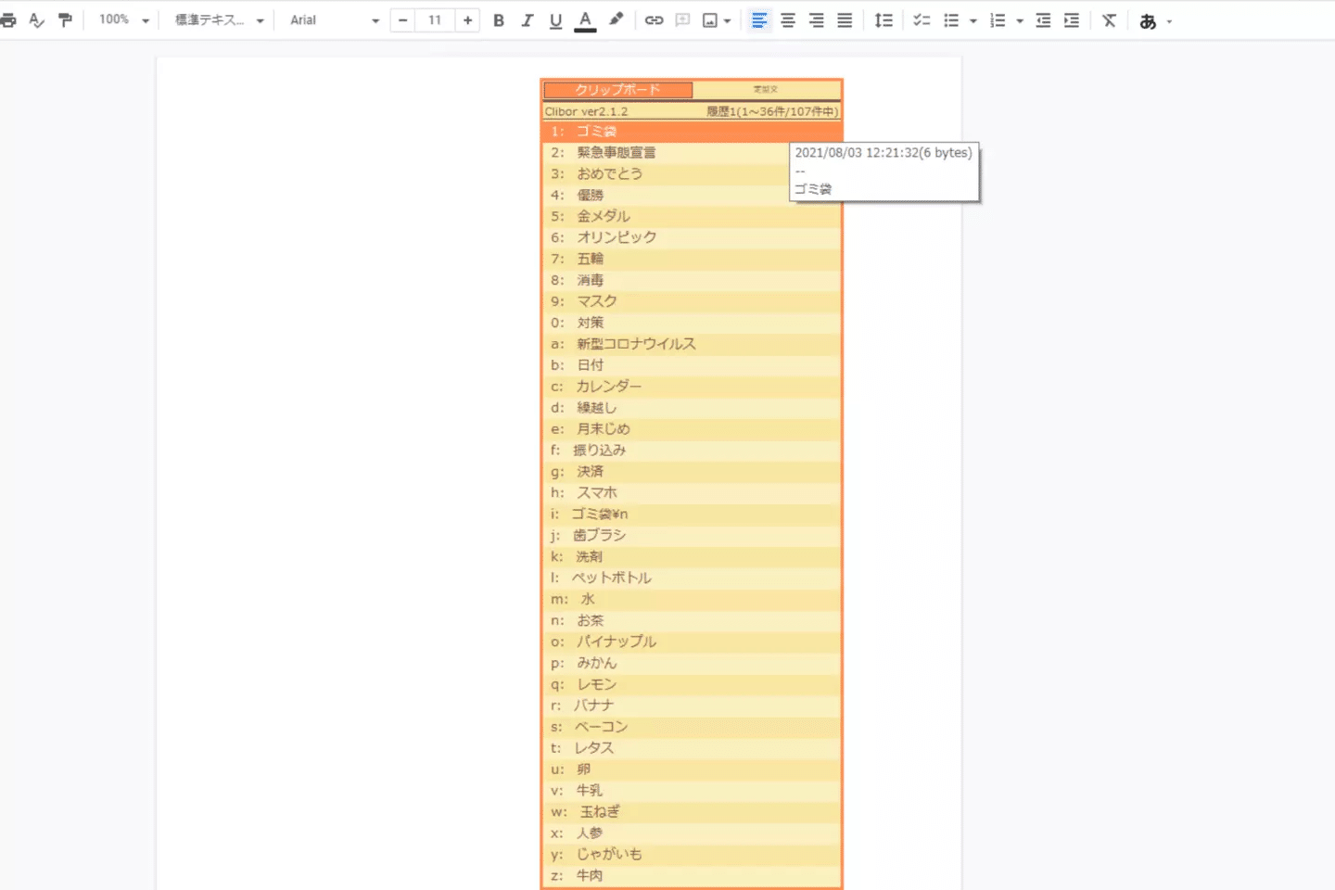Toggle italic formatting
This screenshot has width=1335, height=890.
tap(527, 20)
